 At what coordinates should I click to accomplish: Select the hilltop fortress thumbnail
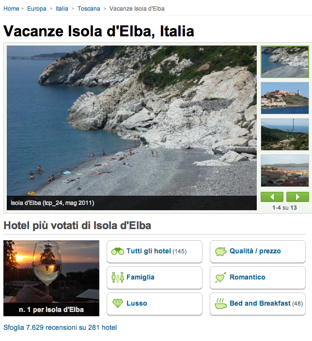tap(285, 98)
